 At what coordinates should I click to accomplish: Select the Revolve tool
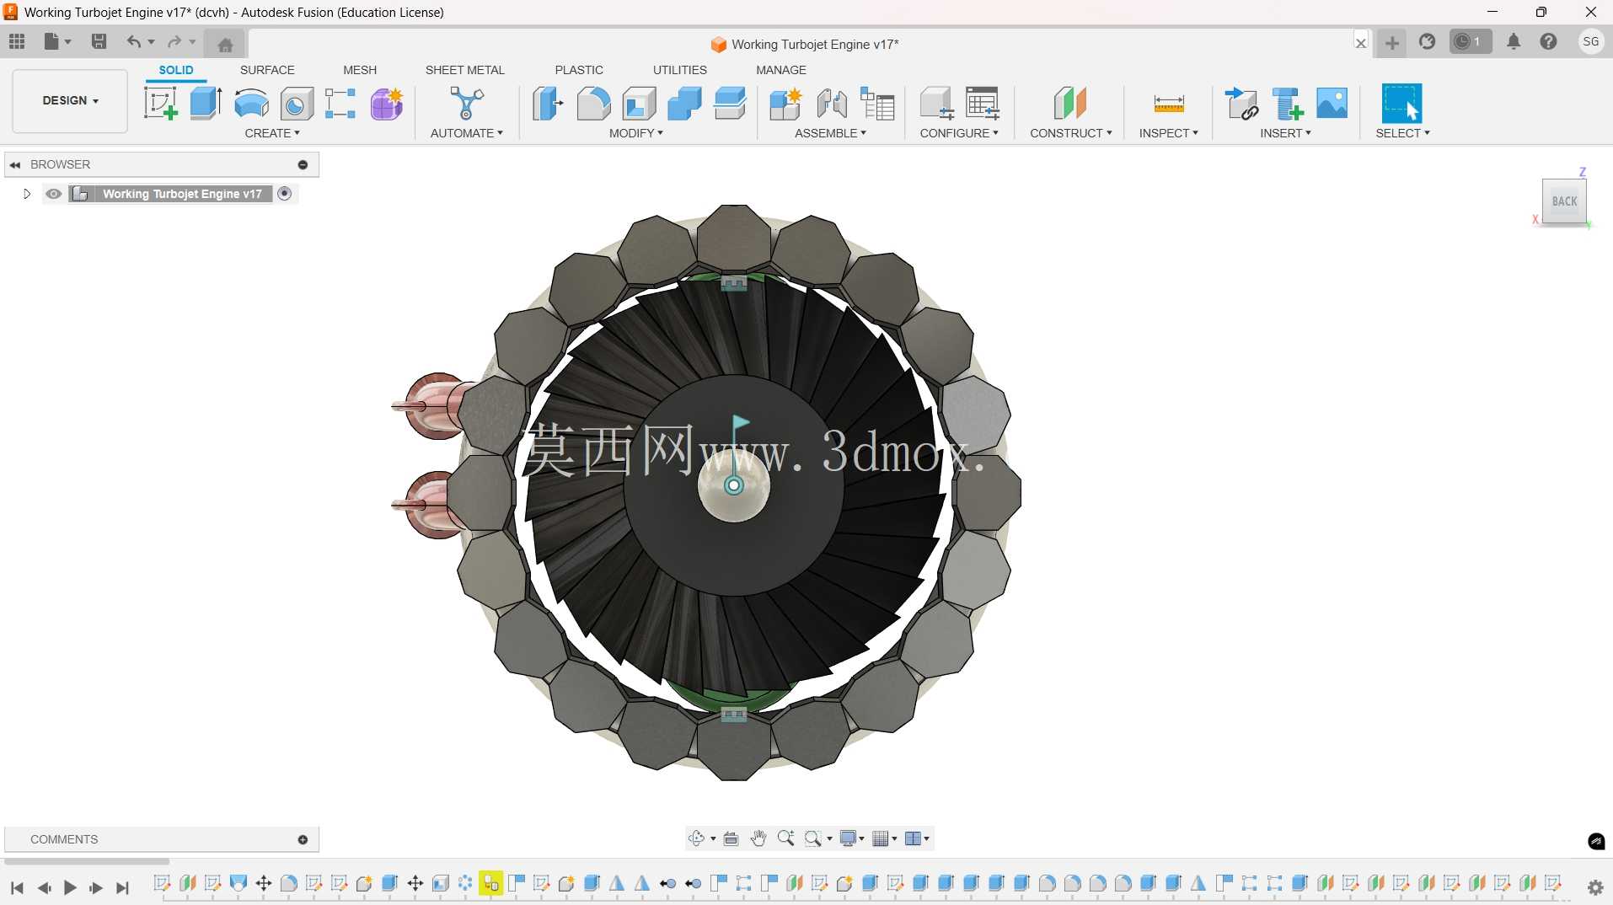(251, 104)
